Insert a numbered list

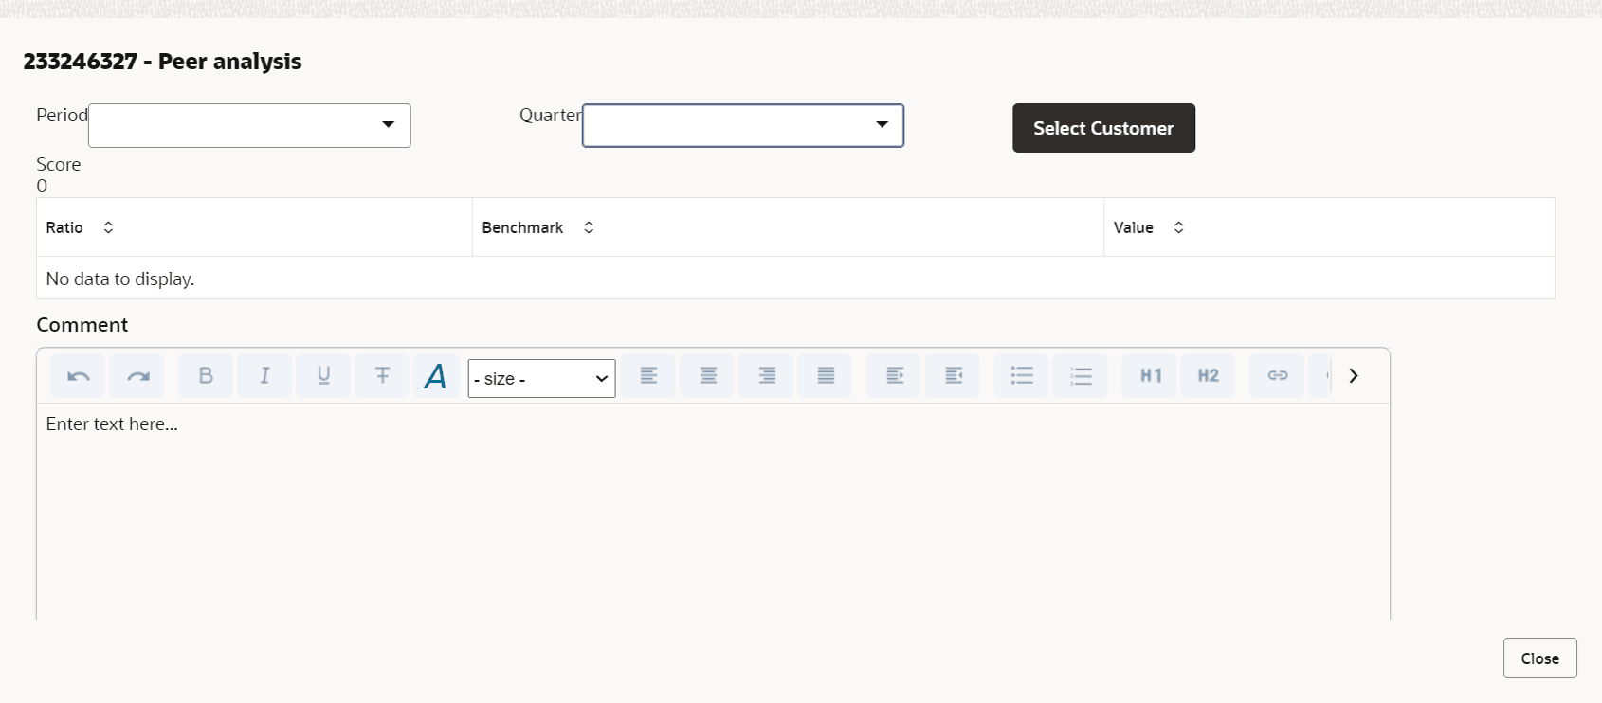coord(1080,376)
